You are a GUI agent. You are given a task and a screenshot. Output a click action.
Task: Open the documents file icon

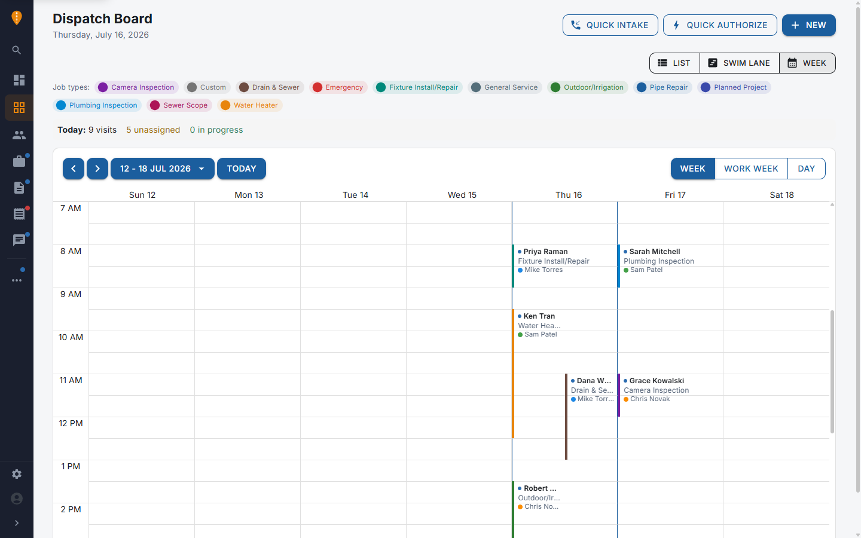click(19, 188)
